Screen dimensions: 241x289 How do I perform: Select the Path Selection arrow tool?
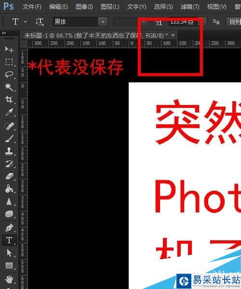(9, 253)
